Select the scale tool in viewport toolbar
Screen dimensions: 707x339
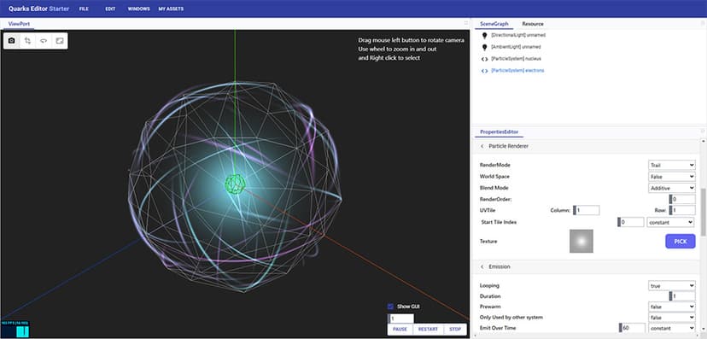click(59, 41)
